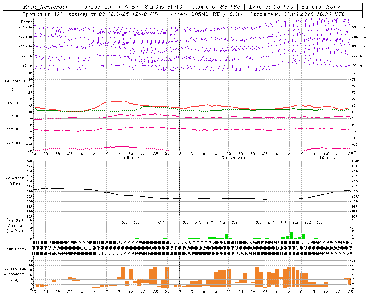Click the '1.3' precipitation value
This screenshot has width=367, height=294.
(x=222, y=222)
